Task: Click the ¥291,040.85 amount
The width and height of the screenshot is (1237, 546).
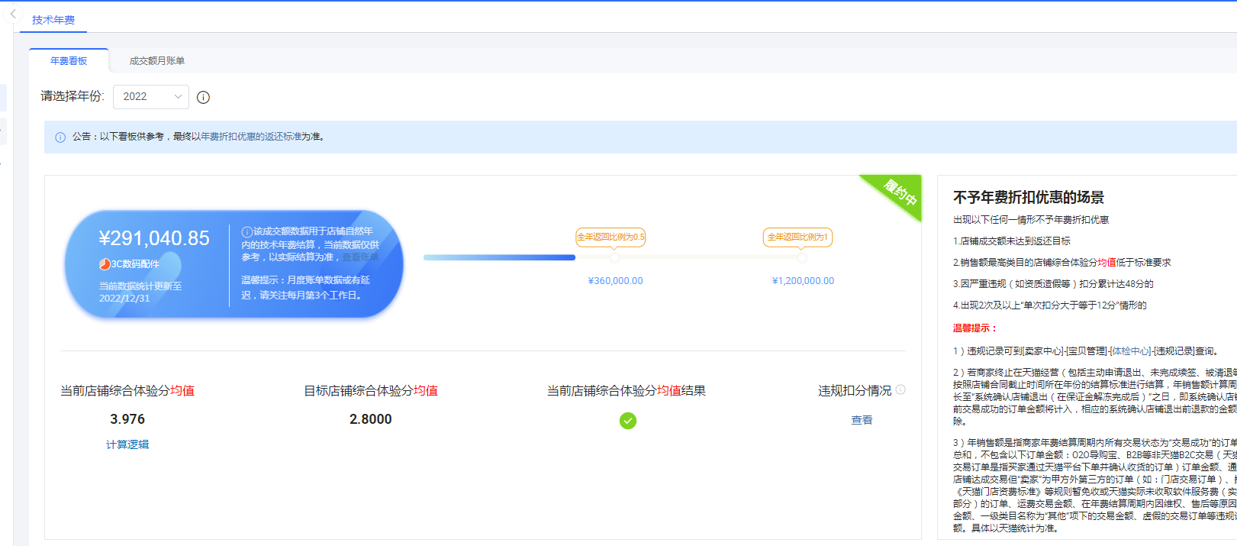Action: click(x=154, y=238)
